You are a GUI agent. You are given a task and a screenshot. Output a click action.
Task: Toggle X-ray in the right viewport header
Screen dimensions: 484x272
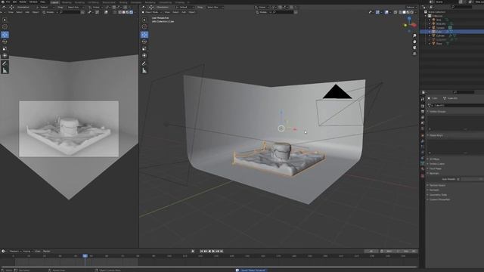[x=396, y=12]
